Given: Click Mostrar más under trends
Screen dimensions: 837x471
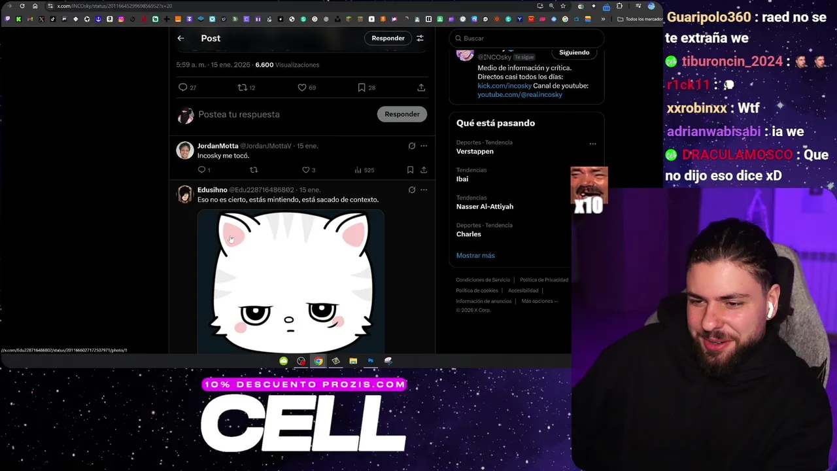Looking at the screenshot, I should tap(475, 255).
